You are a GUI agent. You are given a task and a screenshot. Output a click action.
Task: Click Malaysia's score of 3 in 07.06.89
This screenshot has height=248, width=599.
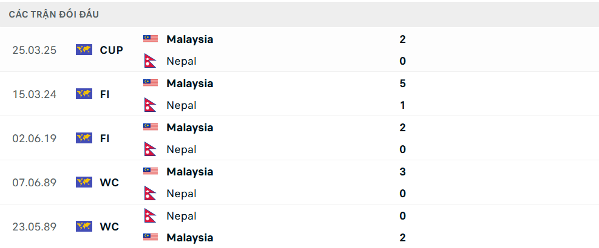pyautogui.click(x=403, y=172)
